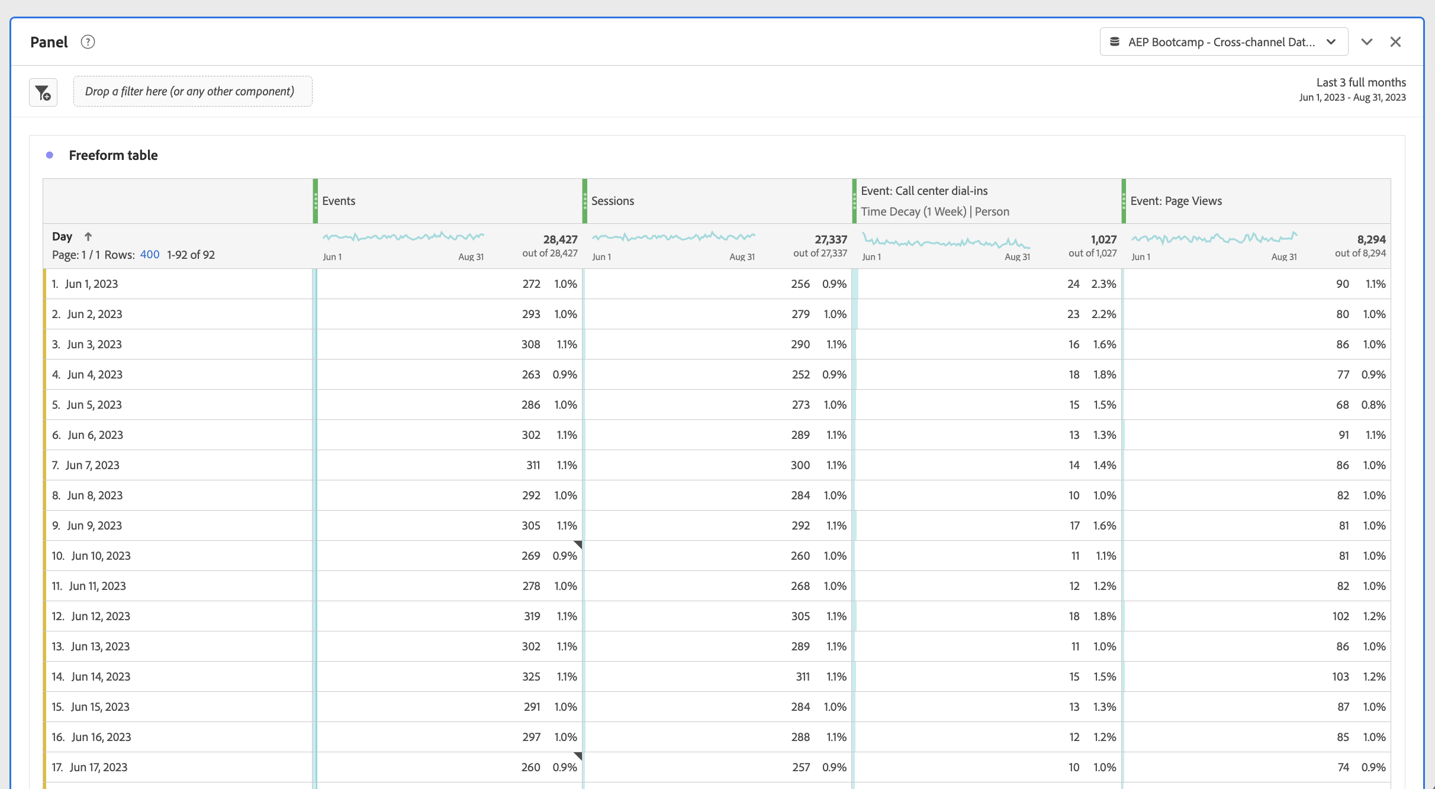Collapse the panel using the chevron
1435x789 pixels.
pos(1367,42)
